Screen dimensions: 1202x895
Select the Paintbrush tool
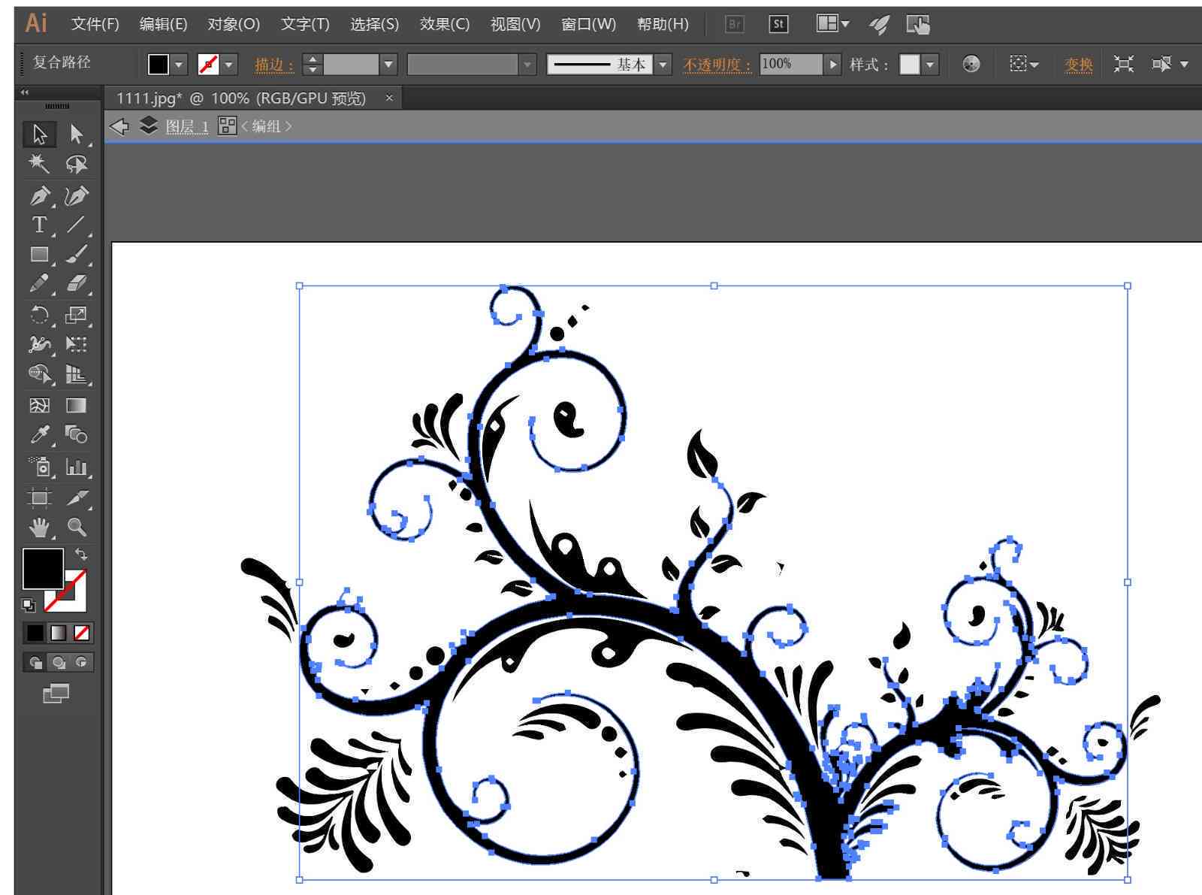pyautogui.click(x=76, y=255)
